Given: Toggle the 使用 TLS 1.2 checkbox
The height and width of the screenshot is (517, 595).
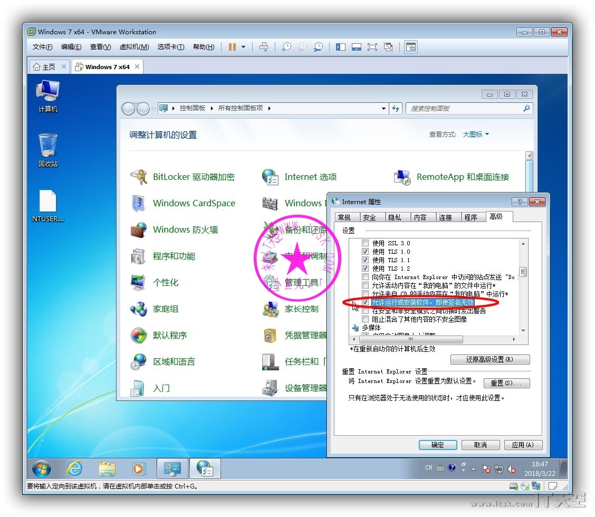Looking at the screenshot, I should (365, 269).
